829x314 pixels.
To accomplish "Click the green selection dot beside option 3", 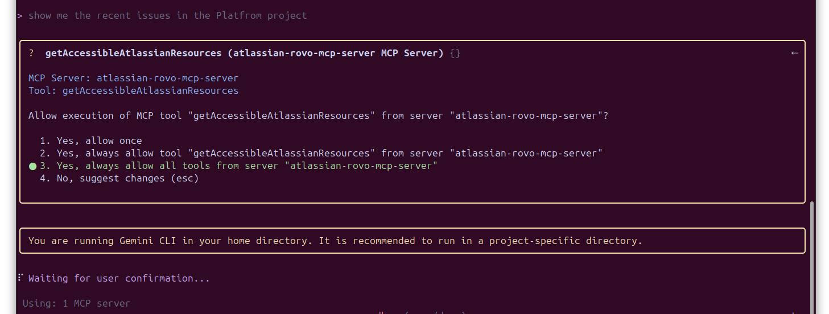I will [32, 166].
